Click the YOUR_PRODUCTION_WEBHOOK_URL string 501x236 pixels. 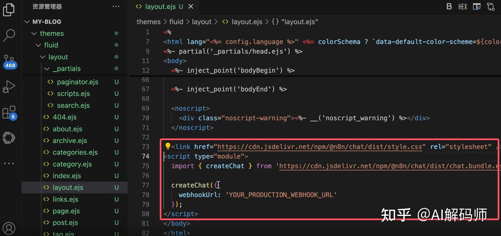coord(281,195)
